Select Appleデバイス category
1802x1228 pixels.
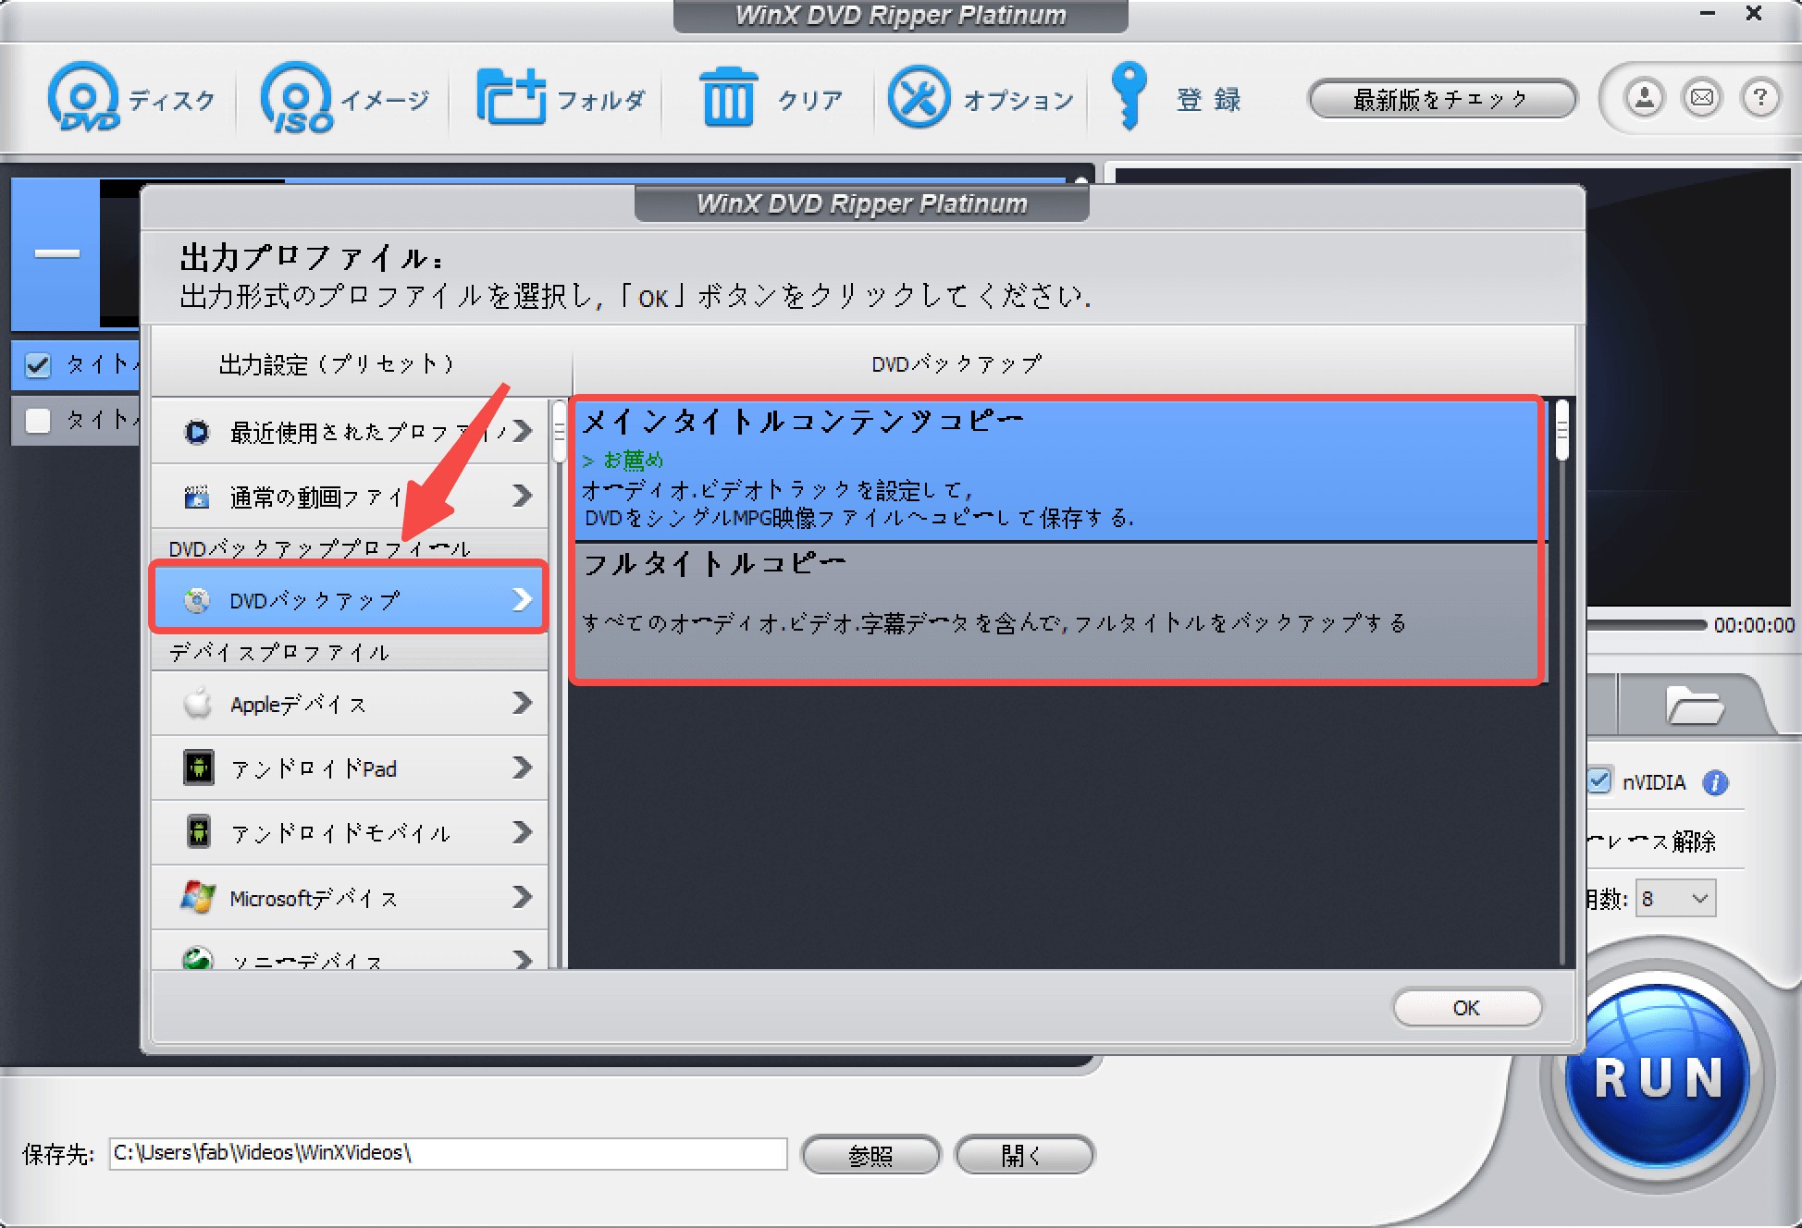pos(350,704)
